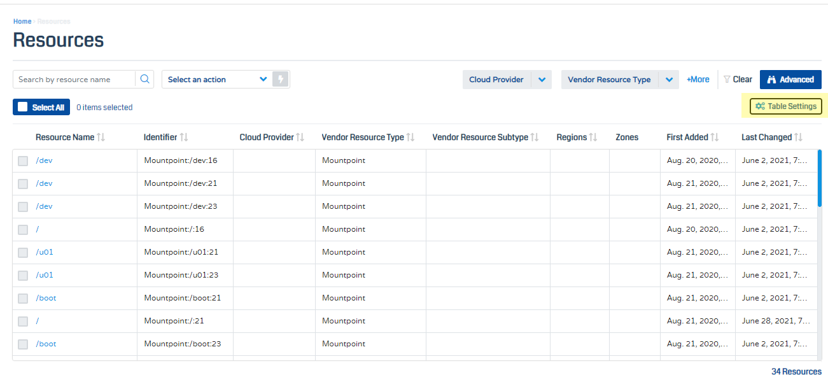The image size is (828, 375).
Task: Open the Select an action dropdown
Action: 216,80
